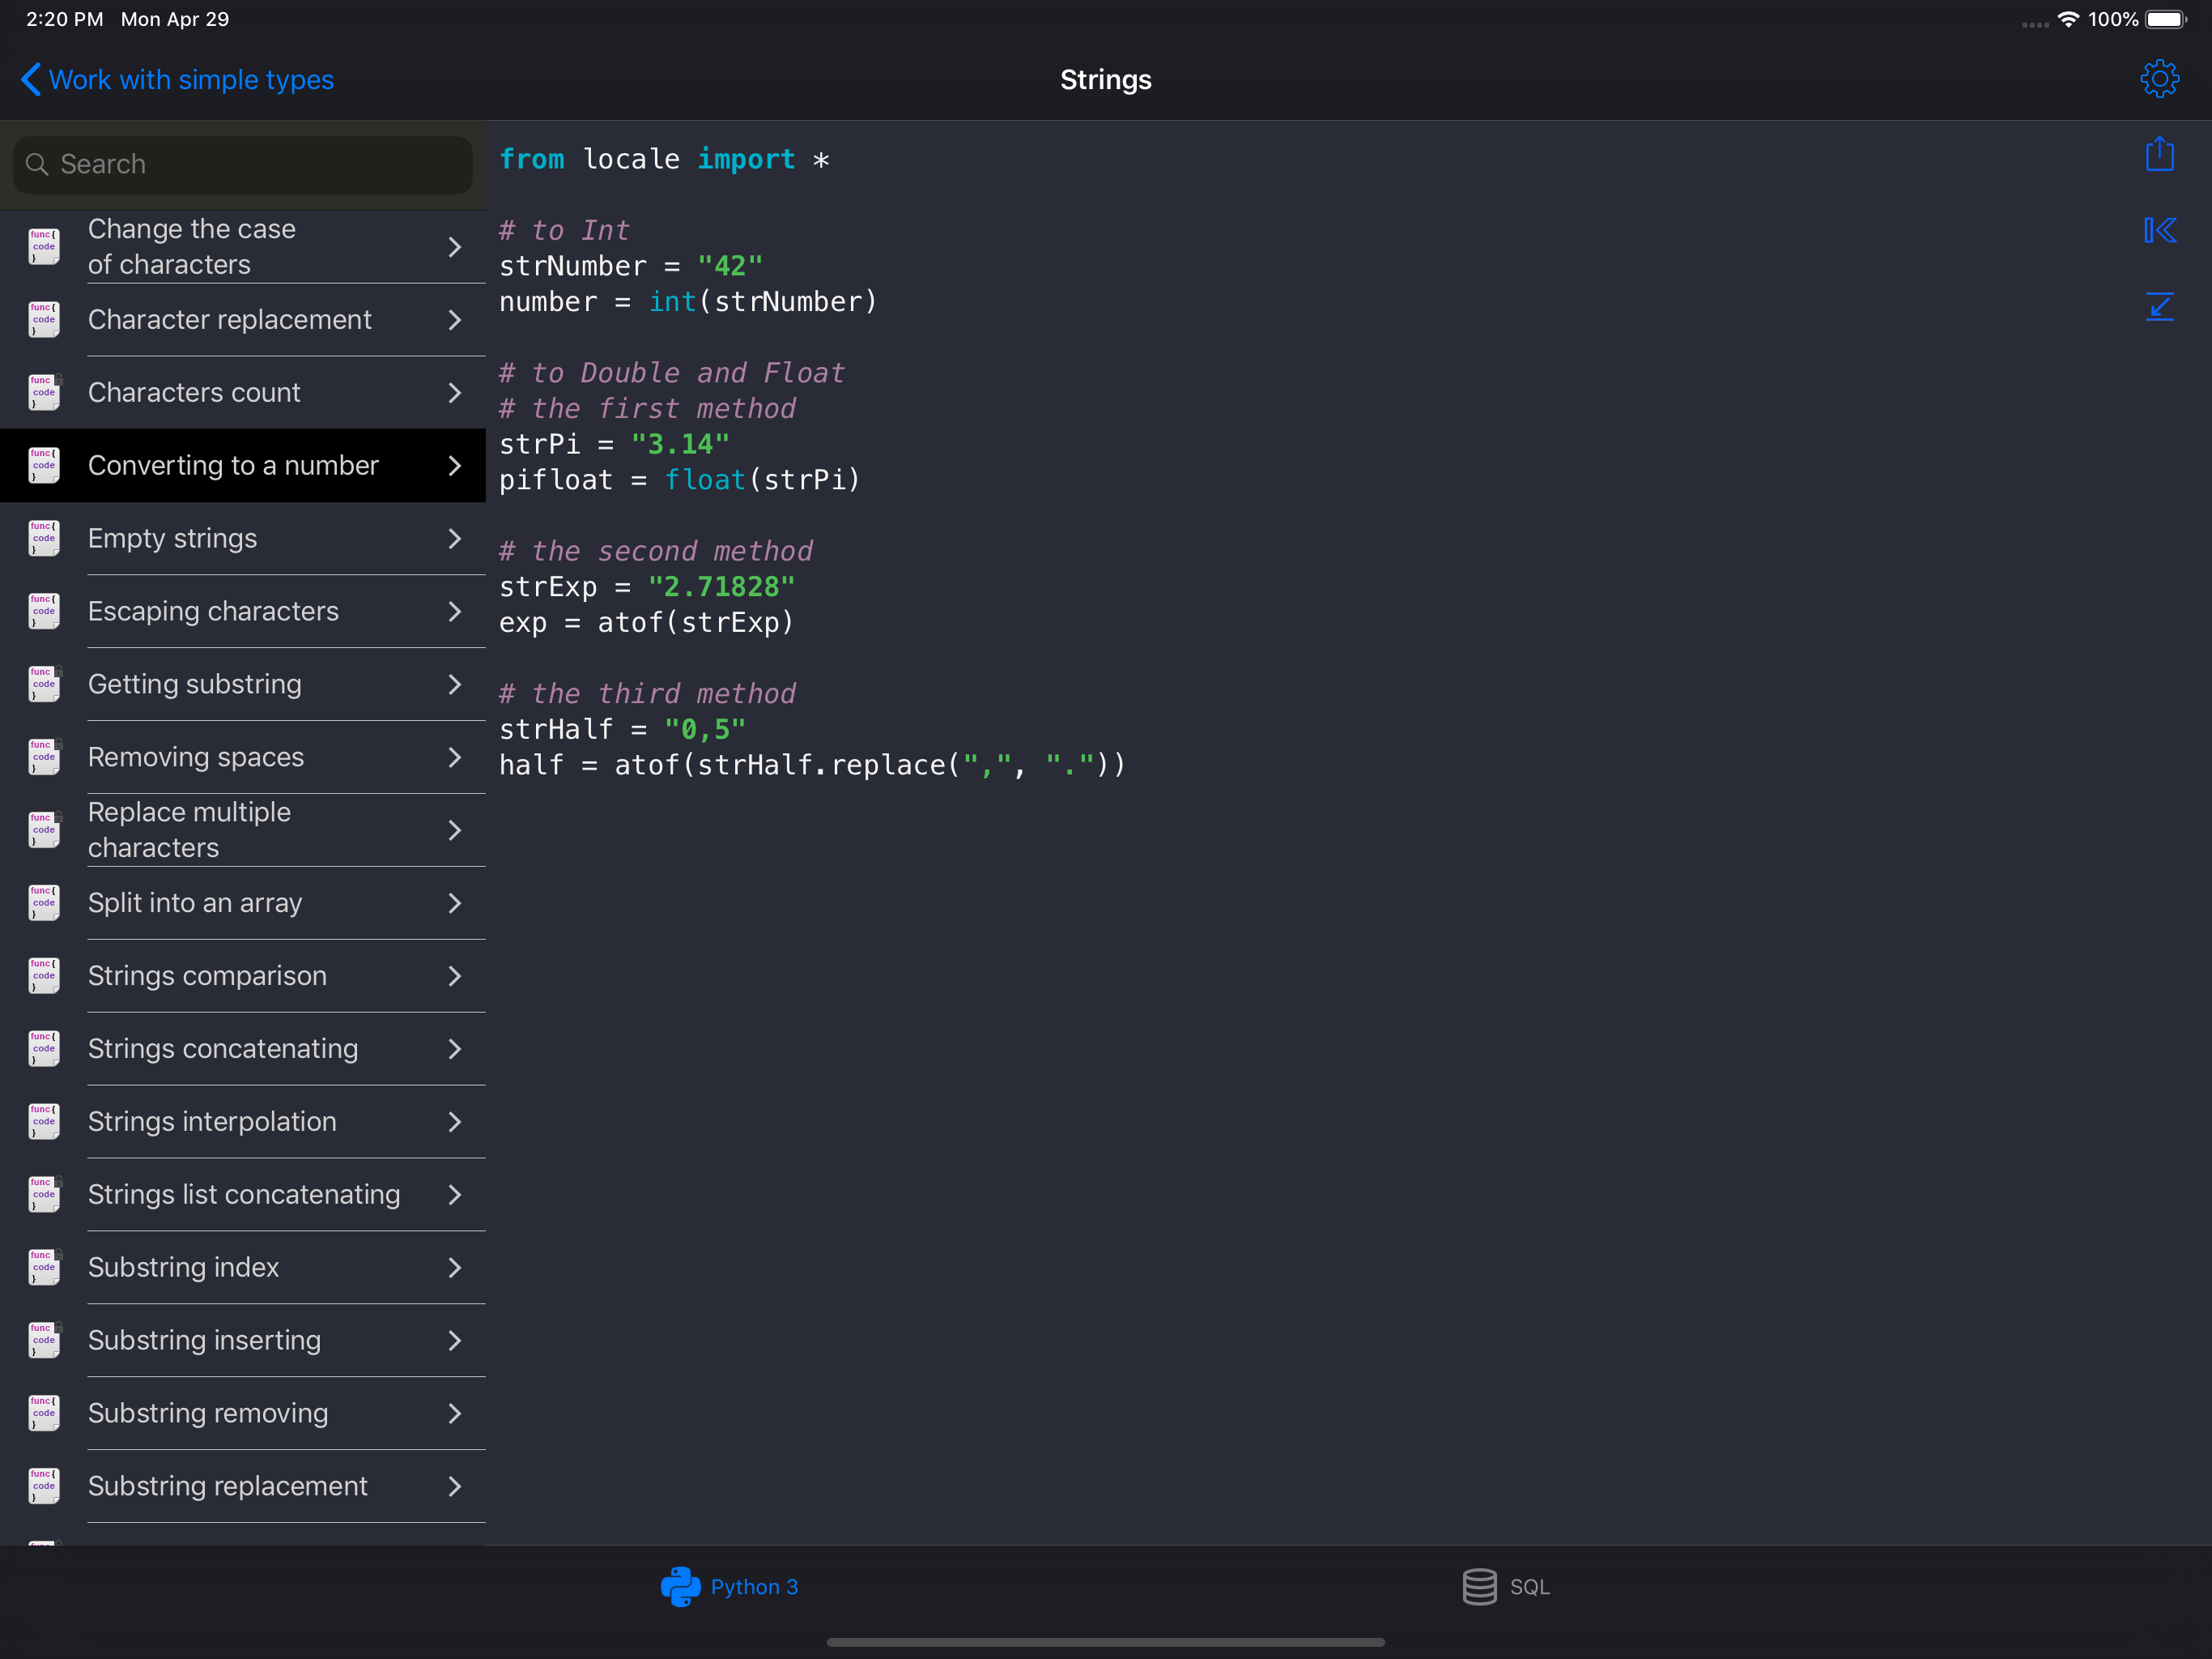Screen dimensions: 2212x1659
Task: Switch to the SQL tab
Action: [1529, 1586]
